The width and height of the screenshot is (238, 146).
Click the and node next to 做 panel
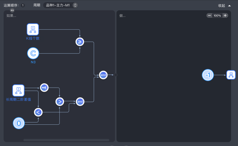103,75
